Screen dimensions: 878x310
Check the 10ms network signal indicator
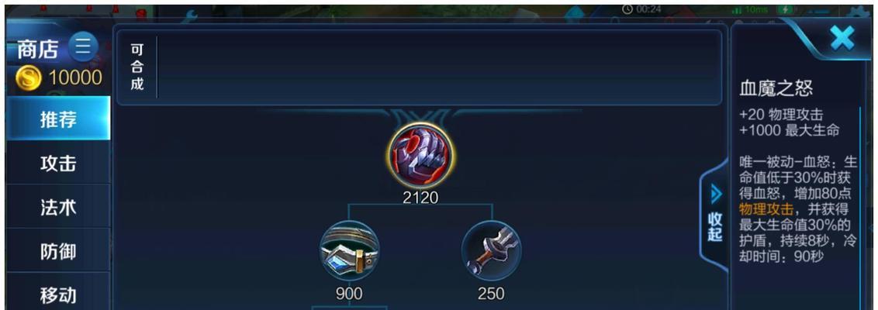(754, 9)
